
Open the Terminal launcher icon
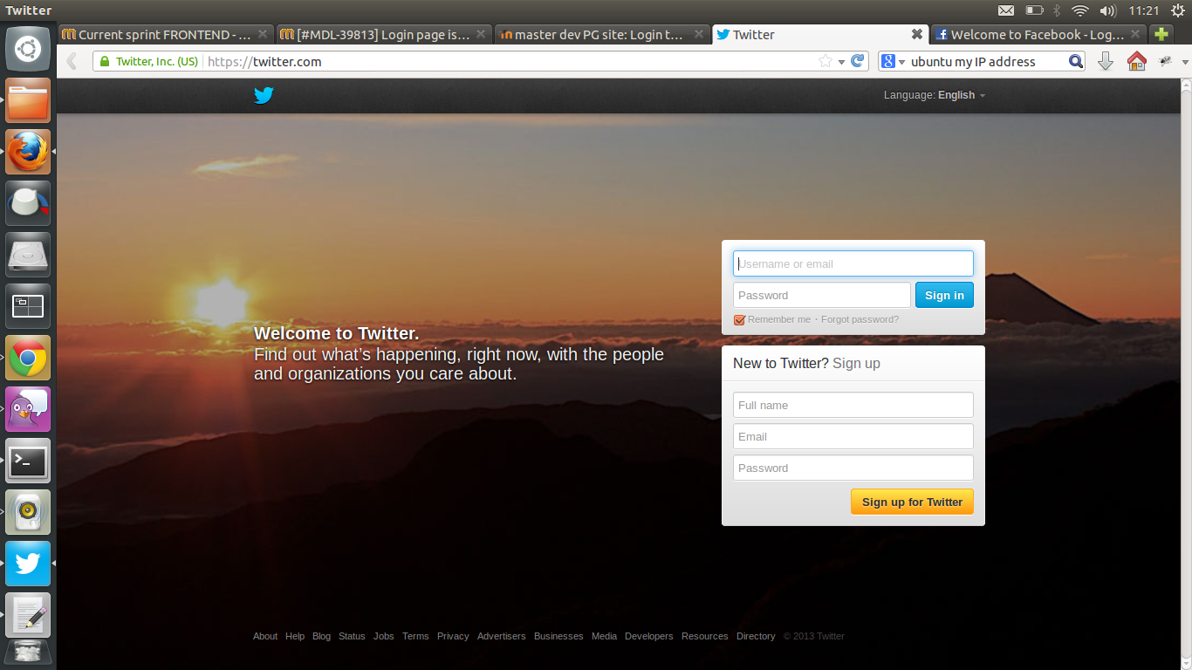28,461
